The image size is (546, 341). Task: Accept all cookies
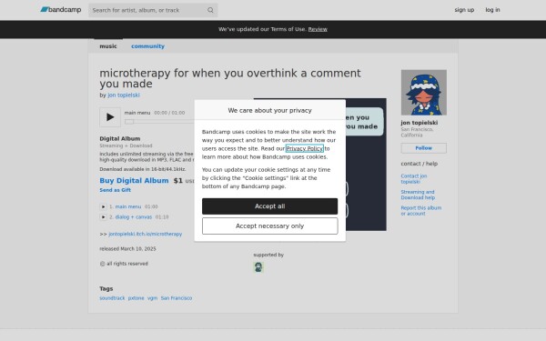click(x=270, y=206)
